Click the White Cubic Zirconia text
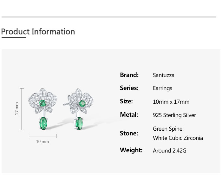Screen dimensions: 222x189 coord(178,138)
